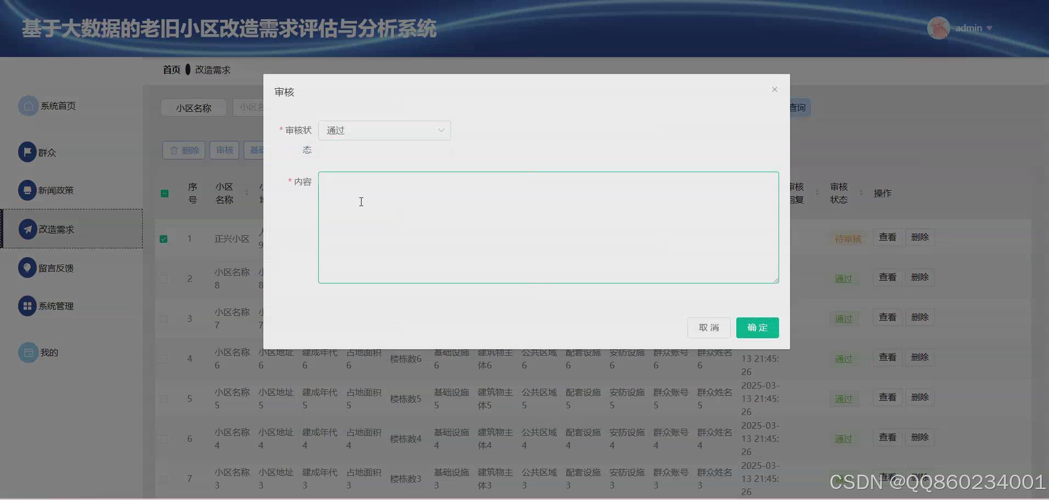Click the sort arrows beside 审核回复 column
The image size is (1049, 500).
tap(817, 193)
